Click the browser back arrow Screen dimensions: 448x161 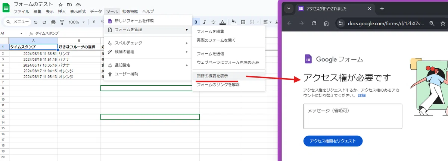[289, 23]
